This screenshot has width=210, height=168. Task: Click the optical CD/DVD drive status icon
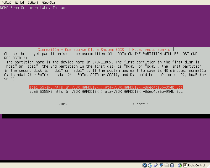coord(150,165)
